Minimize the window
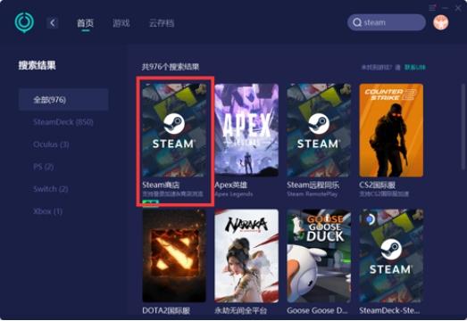 tap(446, 8)
